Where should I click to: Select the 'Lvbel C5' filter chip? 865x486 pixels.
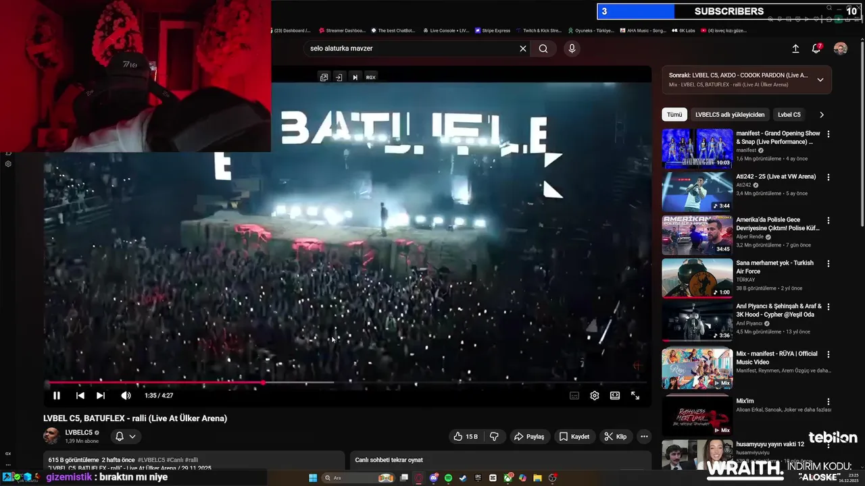click(x=789, y=115)
